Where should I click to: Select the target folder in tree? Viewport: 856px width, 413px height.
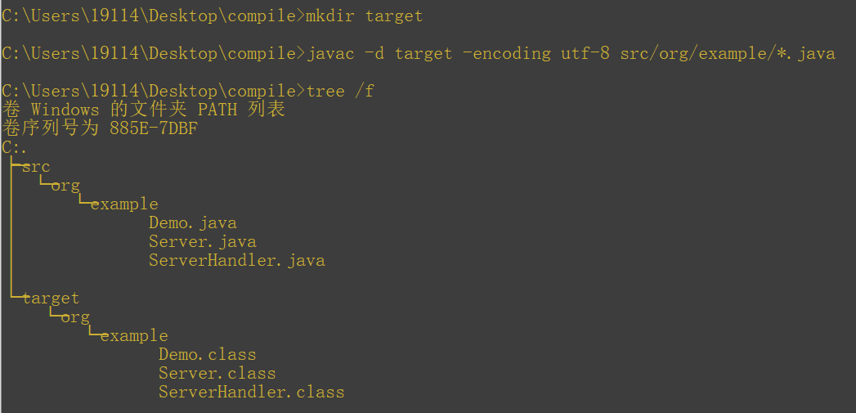(51, 298)
